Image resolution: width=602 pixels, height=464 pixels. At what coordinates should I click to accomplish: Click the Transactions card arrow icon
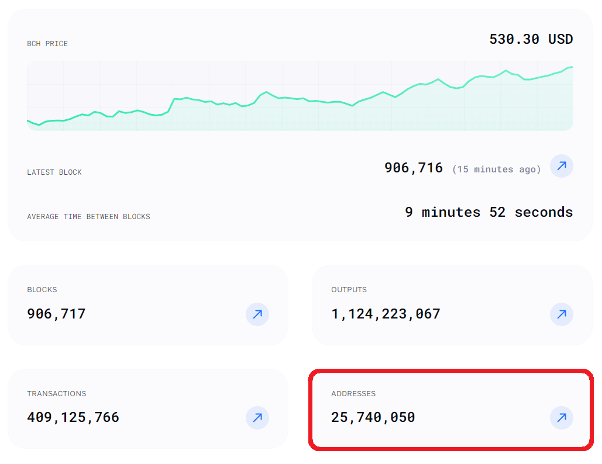[257, 418]
